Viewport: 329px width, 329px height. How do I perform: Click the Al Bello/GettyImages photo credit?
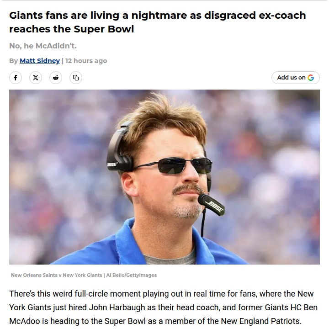pos(131,275)
